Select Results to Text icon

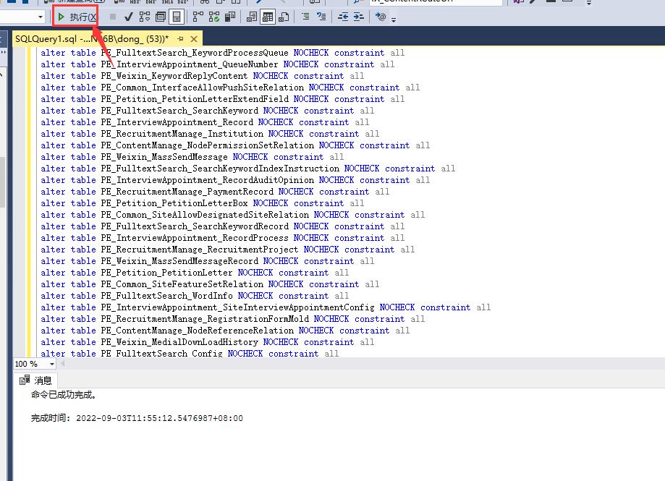[x=251, y=16]
